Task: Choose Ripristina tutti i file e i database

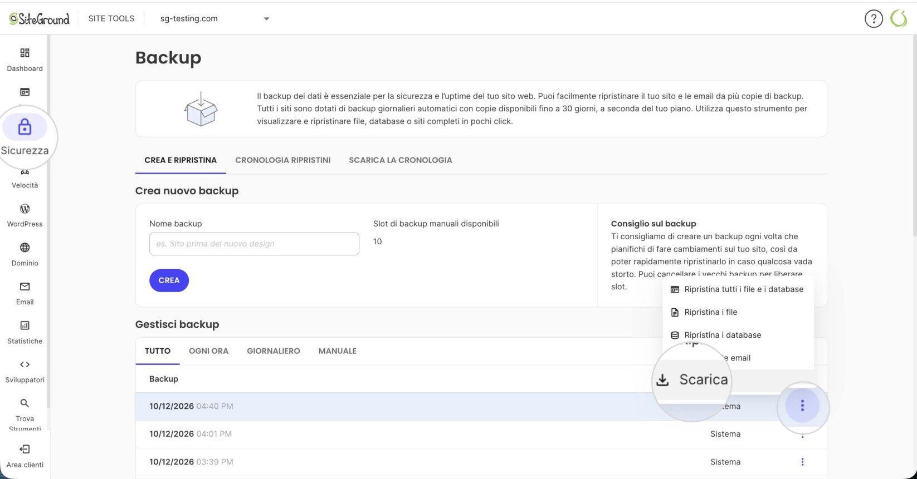Action: pyautogui.click(x=738, y=289)
